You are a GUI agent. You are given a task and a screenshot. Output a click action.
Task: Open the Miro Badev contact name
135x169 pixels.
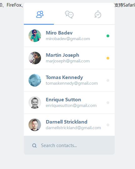click(x=59, y=33)
